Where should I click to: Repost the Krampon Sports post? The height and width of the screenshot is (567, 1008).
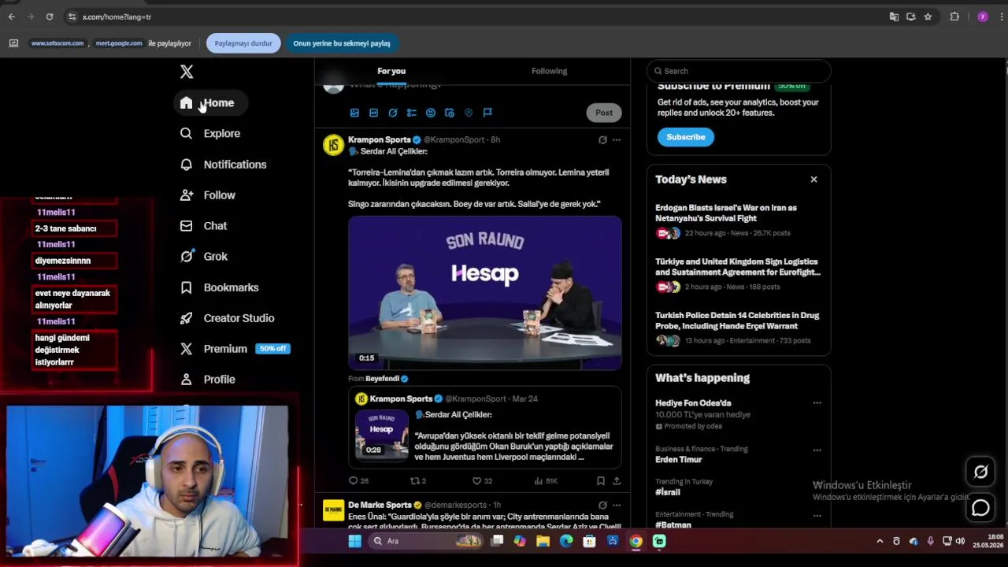coord(418,480)
